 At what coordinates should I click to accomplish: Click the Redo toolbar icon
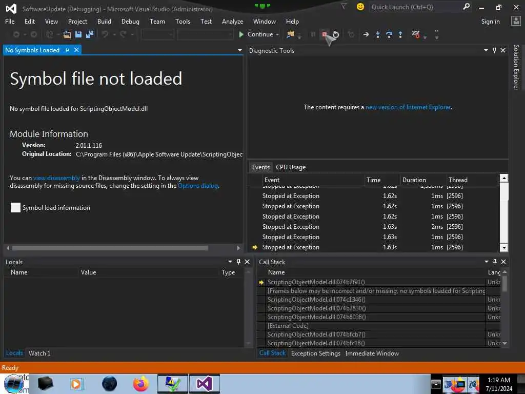[123, 34]
